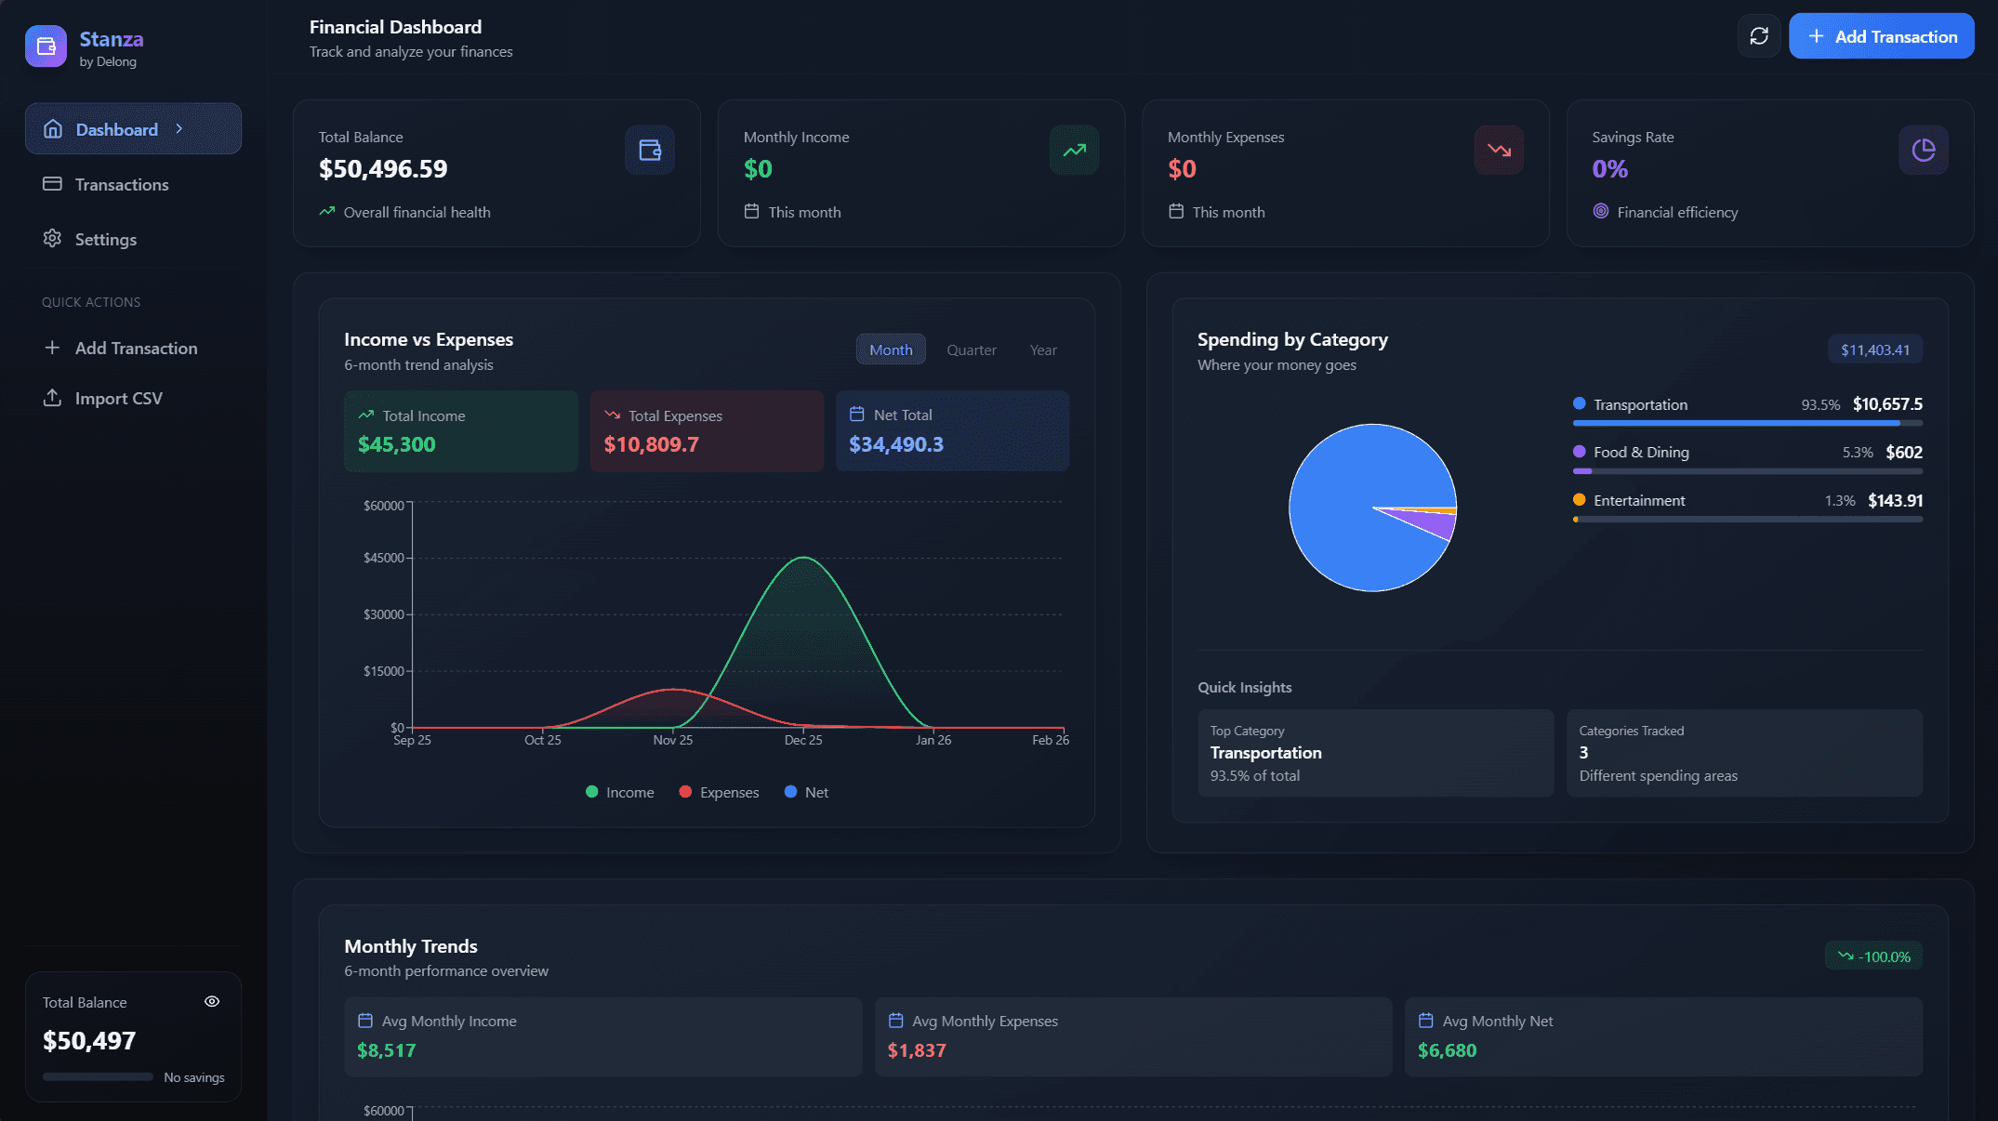Click the green trend icon on Monthly Income card
The image size is (1998, 1121).
(1074, 150)
